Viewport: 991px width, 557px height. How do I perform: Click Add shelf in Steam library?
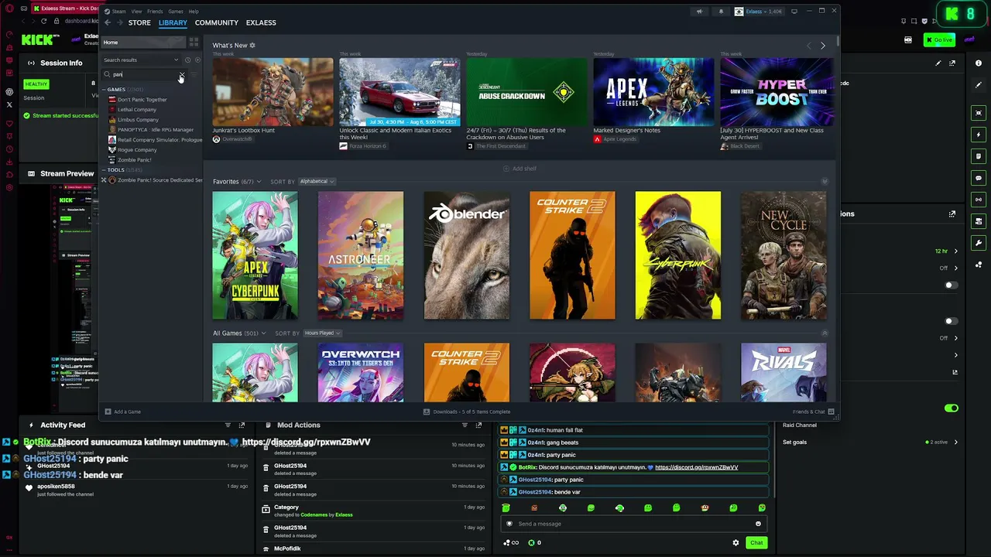(x=520, y=169)
